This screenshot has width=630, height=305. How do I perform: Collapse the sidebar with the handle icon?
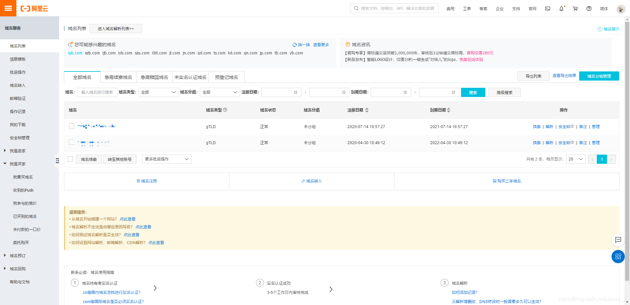pos(57,161)
